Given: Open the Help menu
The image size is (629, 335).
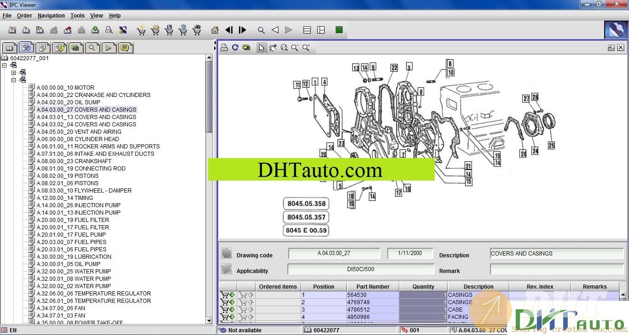Looking at the screenshot, I should pyautogui.click(x=115, y=16).
